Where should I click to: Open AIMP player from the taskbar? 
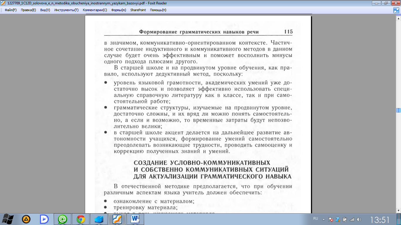coord(26,219)
